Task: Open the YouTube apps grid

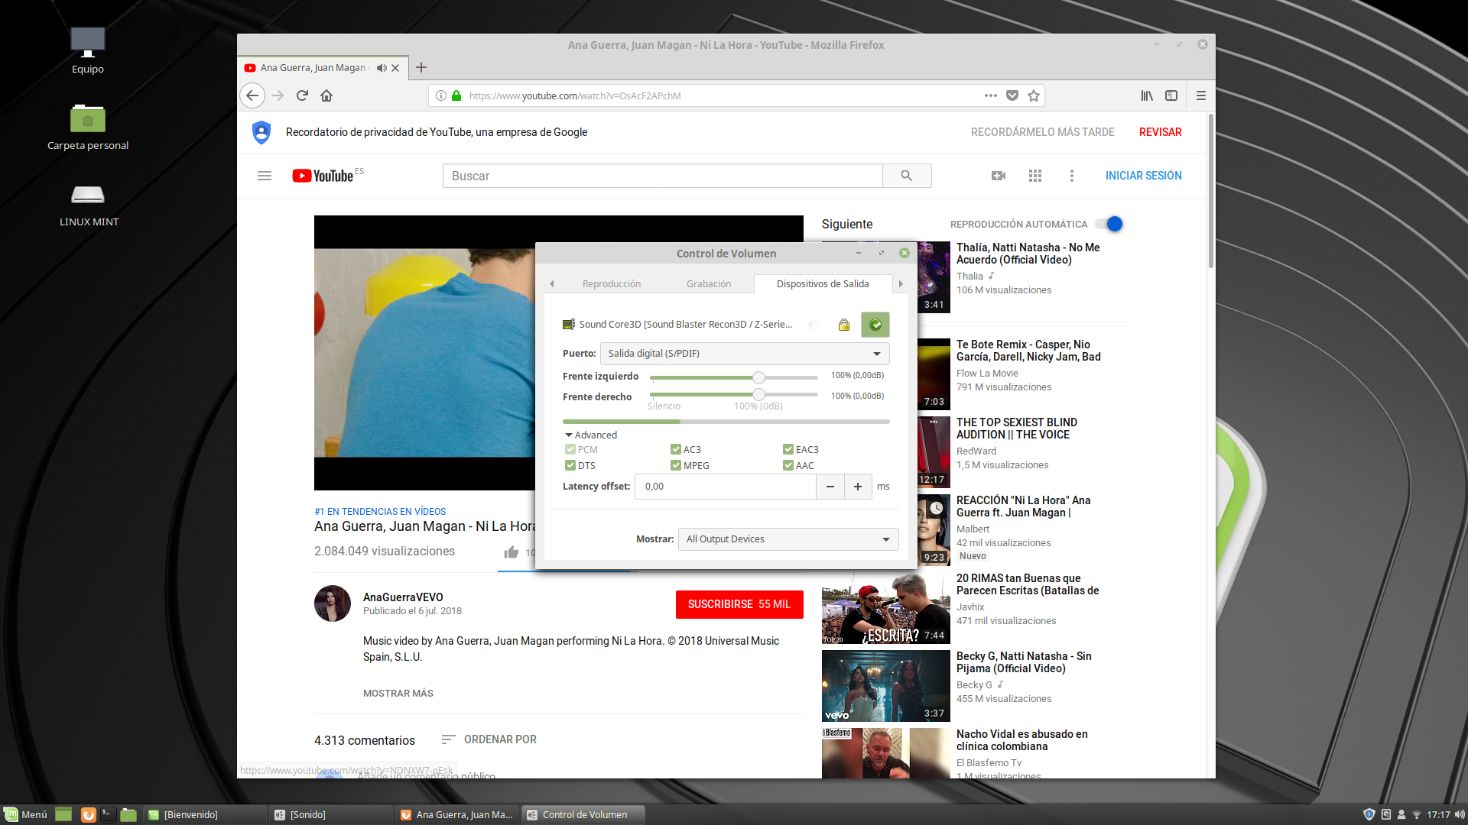Action: click(1035, 176)
